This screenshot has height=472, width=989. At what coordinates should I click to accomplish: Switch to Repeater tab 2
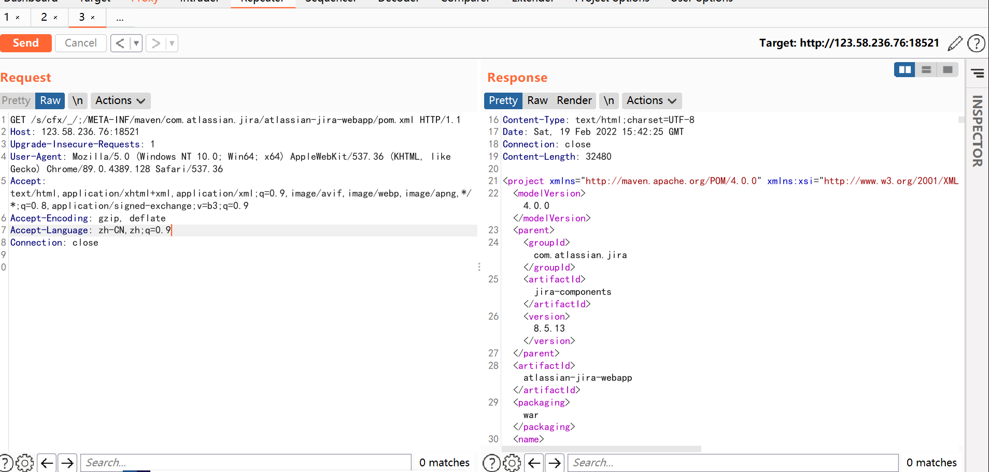(x=45, y=17)
